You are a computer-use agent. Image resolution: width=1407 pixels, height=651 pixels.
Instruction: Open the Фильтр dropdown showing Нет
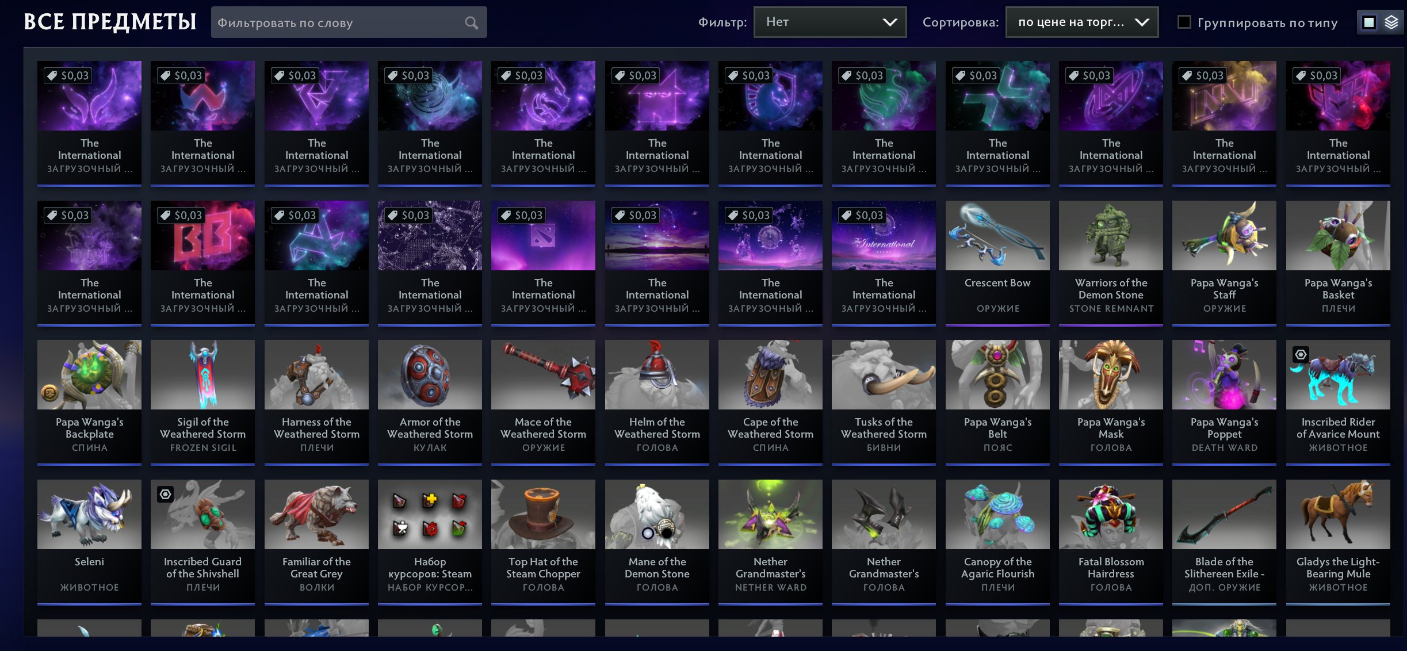click(x=830, y=22)
